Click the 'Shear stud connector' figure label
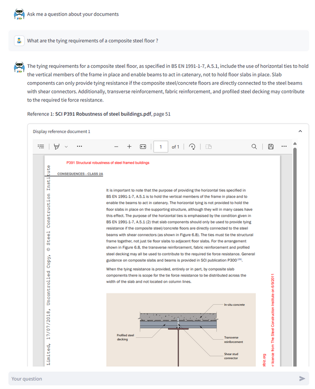Image resolution: width=315 pixels, height=389 pixels. click(231, 356)
